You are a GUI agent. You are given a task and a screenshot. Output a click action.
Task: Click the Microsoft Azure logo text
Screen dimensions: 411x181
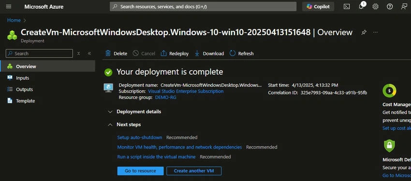click(44, 7)
